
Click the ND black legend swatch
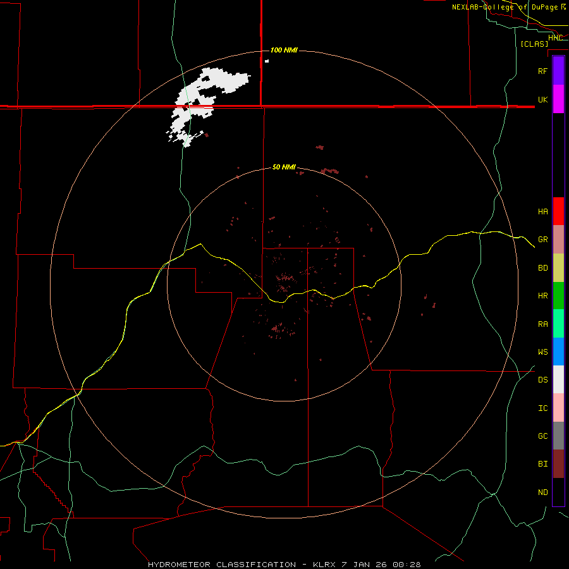(558, 492)
